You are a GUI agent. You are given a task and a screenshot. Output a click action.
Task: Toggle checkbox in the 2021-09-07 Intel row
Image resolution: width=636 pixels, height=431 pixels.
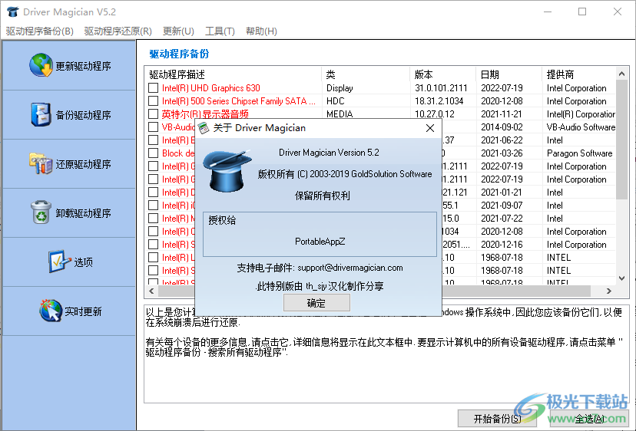coord(154,205)
